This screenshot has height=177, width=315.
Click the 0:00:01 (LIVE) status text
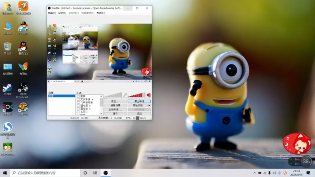point(79,118)
